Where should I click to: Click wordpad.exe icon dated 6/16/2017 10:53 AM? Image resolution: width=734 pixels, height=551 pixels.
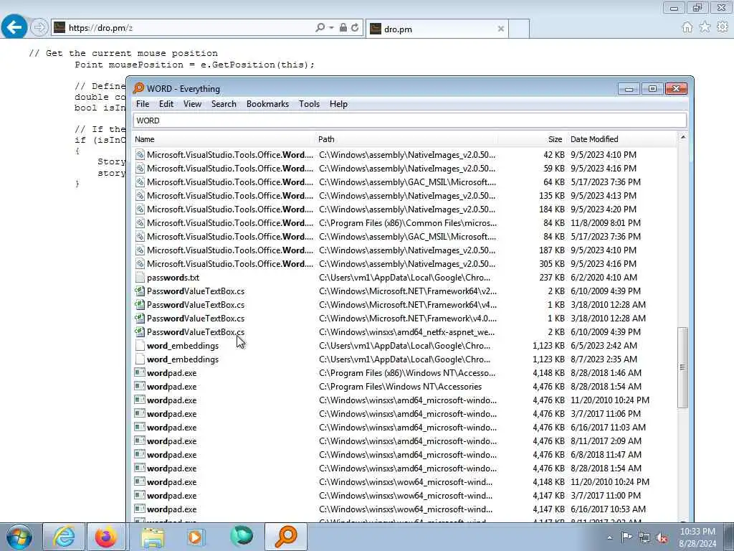pyautogui.click(x=140, y=509)
